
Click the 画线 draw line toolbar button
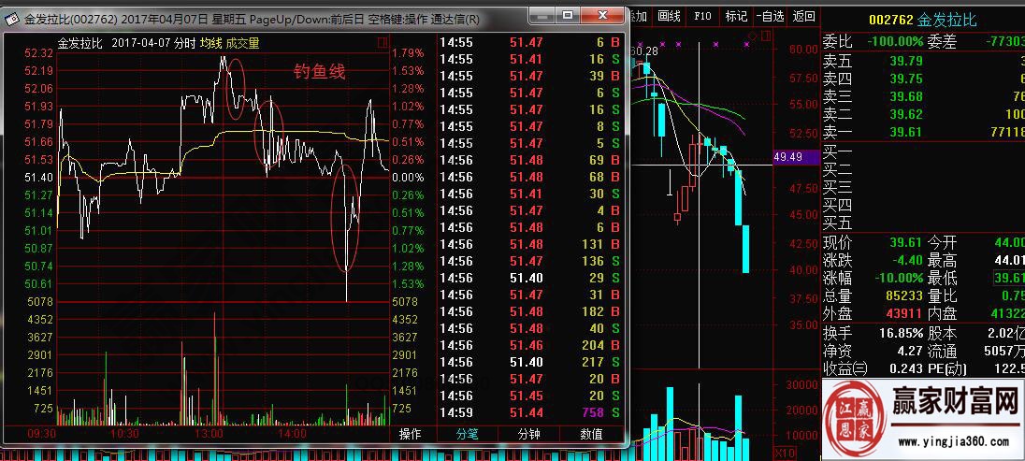(669, 16)
